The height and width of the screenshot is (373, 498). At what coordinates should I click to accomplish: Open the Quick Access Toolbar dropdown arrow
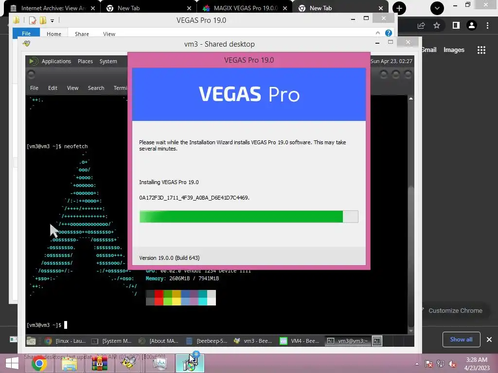click(x=52, y=20)
